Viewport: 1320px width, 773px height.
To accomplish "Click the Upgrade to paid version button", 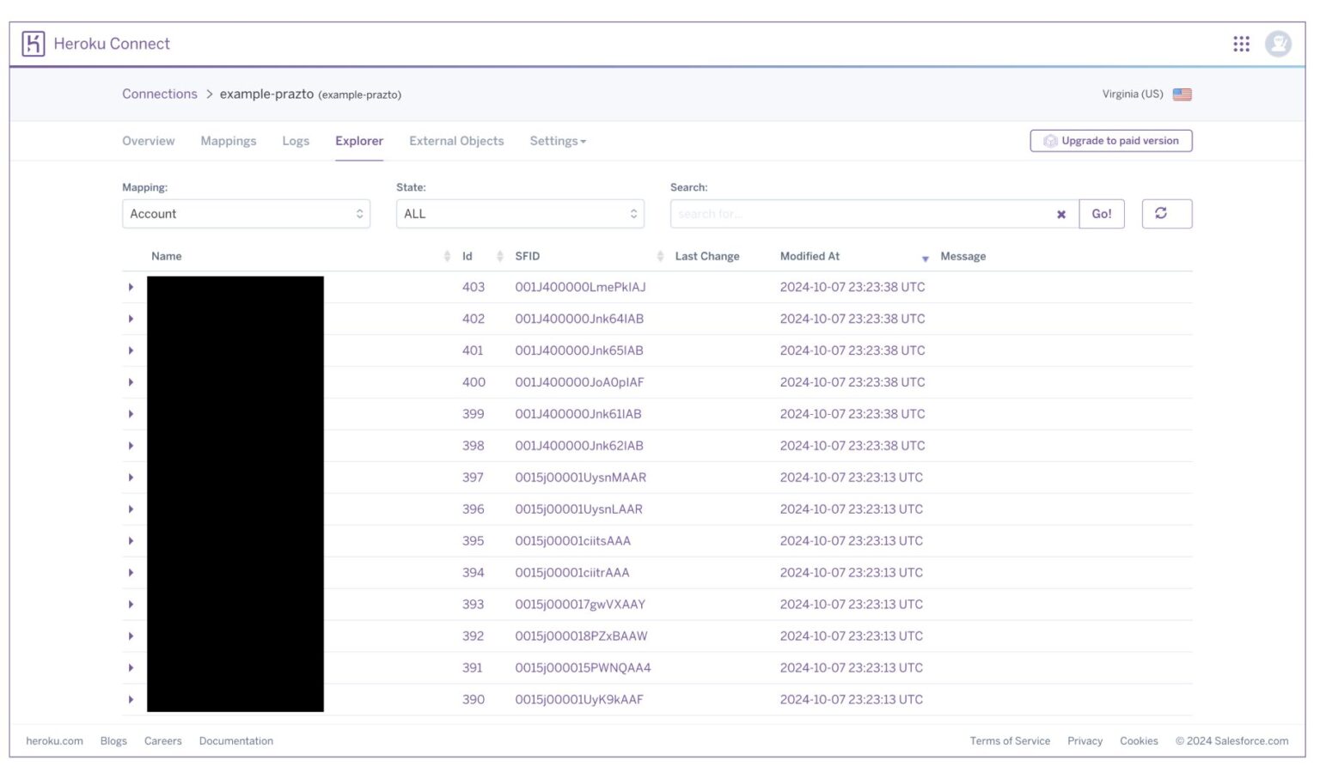I will point(1111,140).
